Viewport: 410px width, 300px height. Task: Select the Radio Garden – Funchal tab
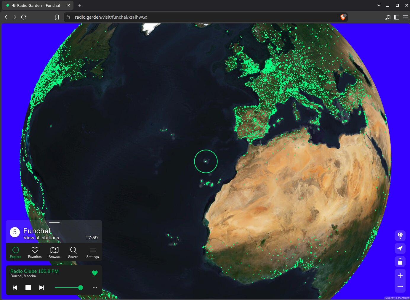[x=38, y=5]
